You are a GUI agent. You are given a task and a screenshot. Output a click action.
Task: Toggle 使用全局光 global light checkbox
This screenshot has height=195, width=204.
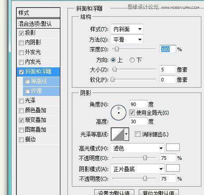click(132, 113)
